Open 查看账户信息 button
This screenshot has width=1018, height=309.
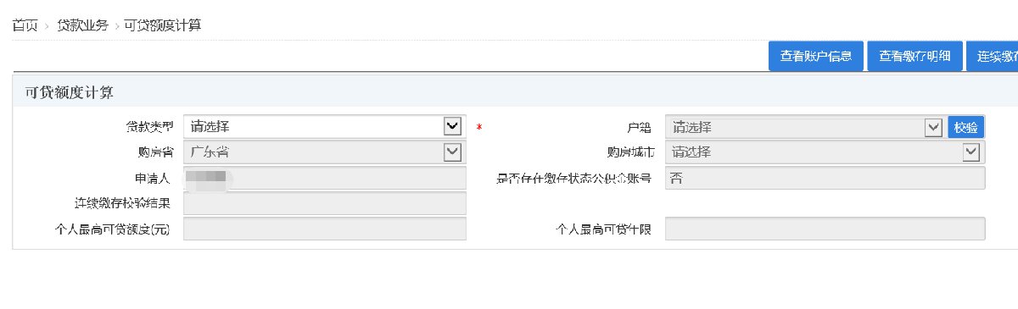tap(816, 56)
